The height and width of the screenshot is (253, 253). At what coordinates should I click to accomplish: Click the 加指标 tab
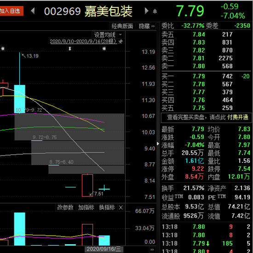point(86,207)
